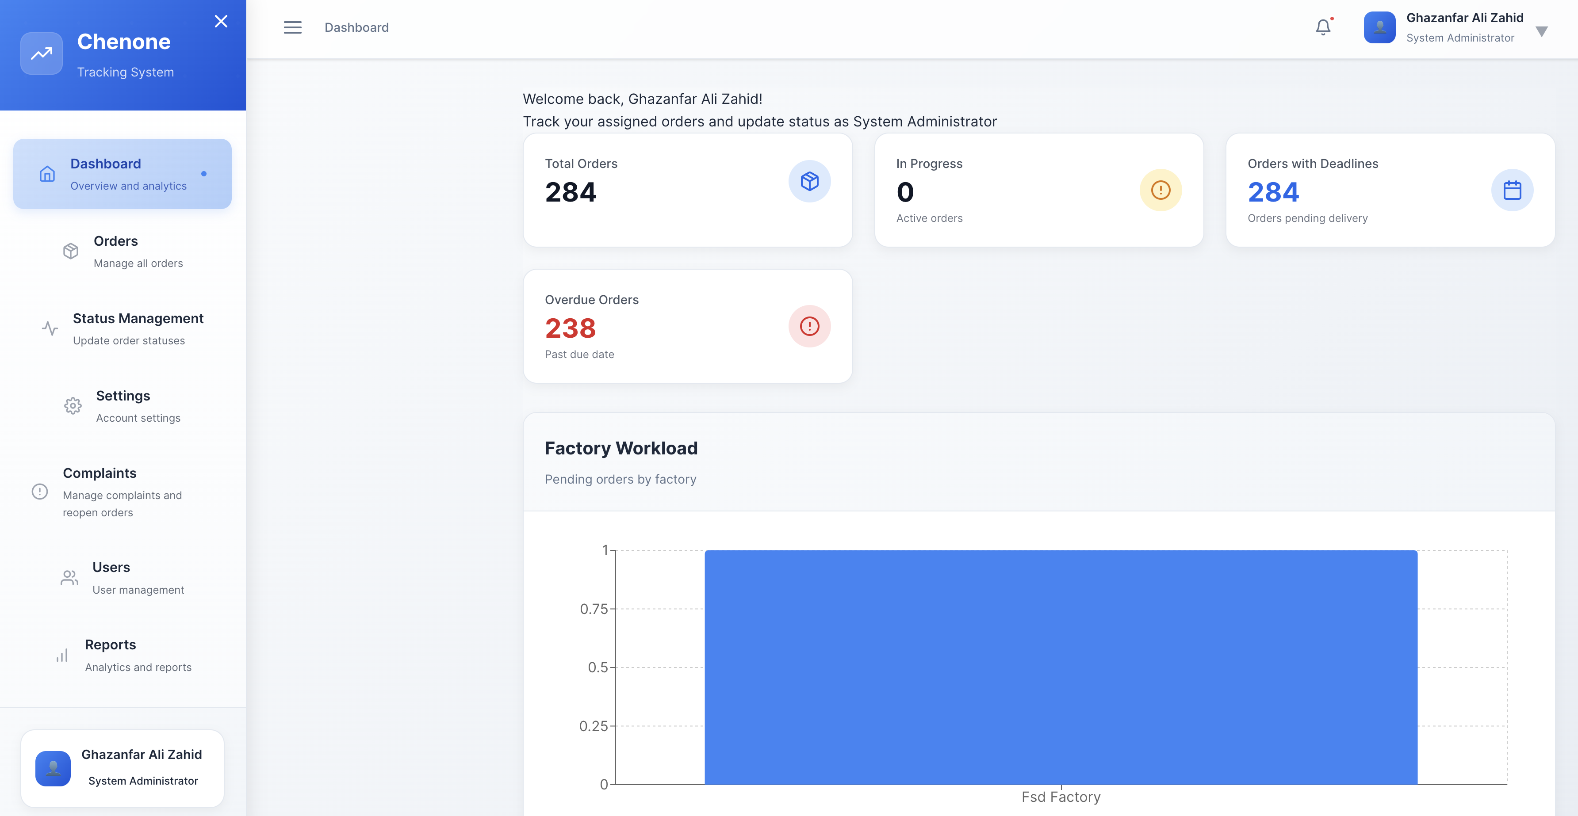
Task: Click the blue Fsd Factory bar
Action: tap(1061, 667)
